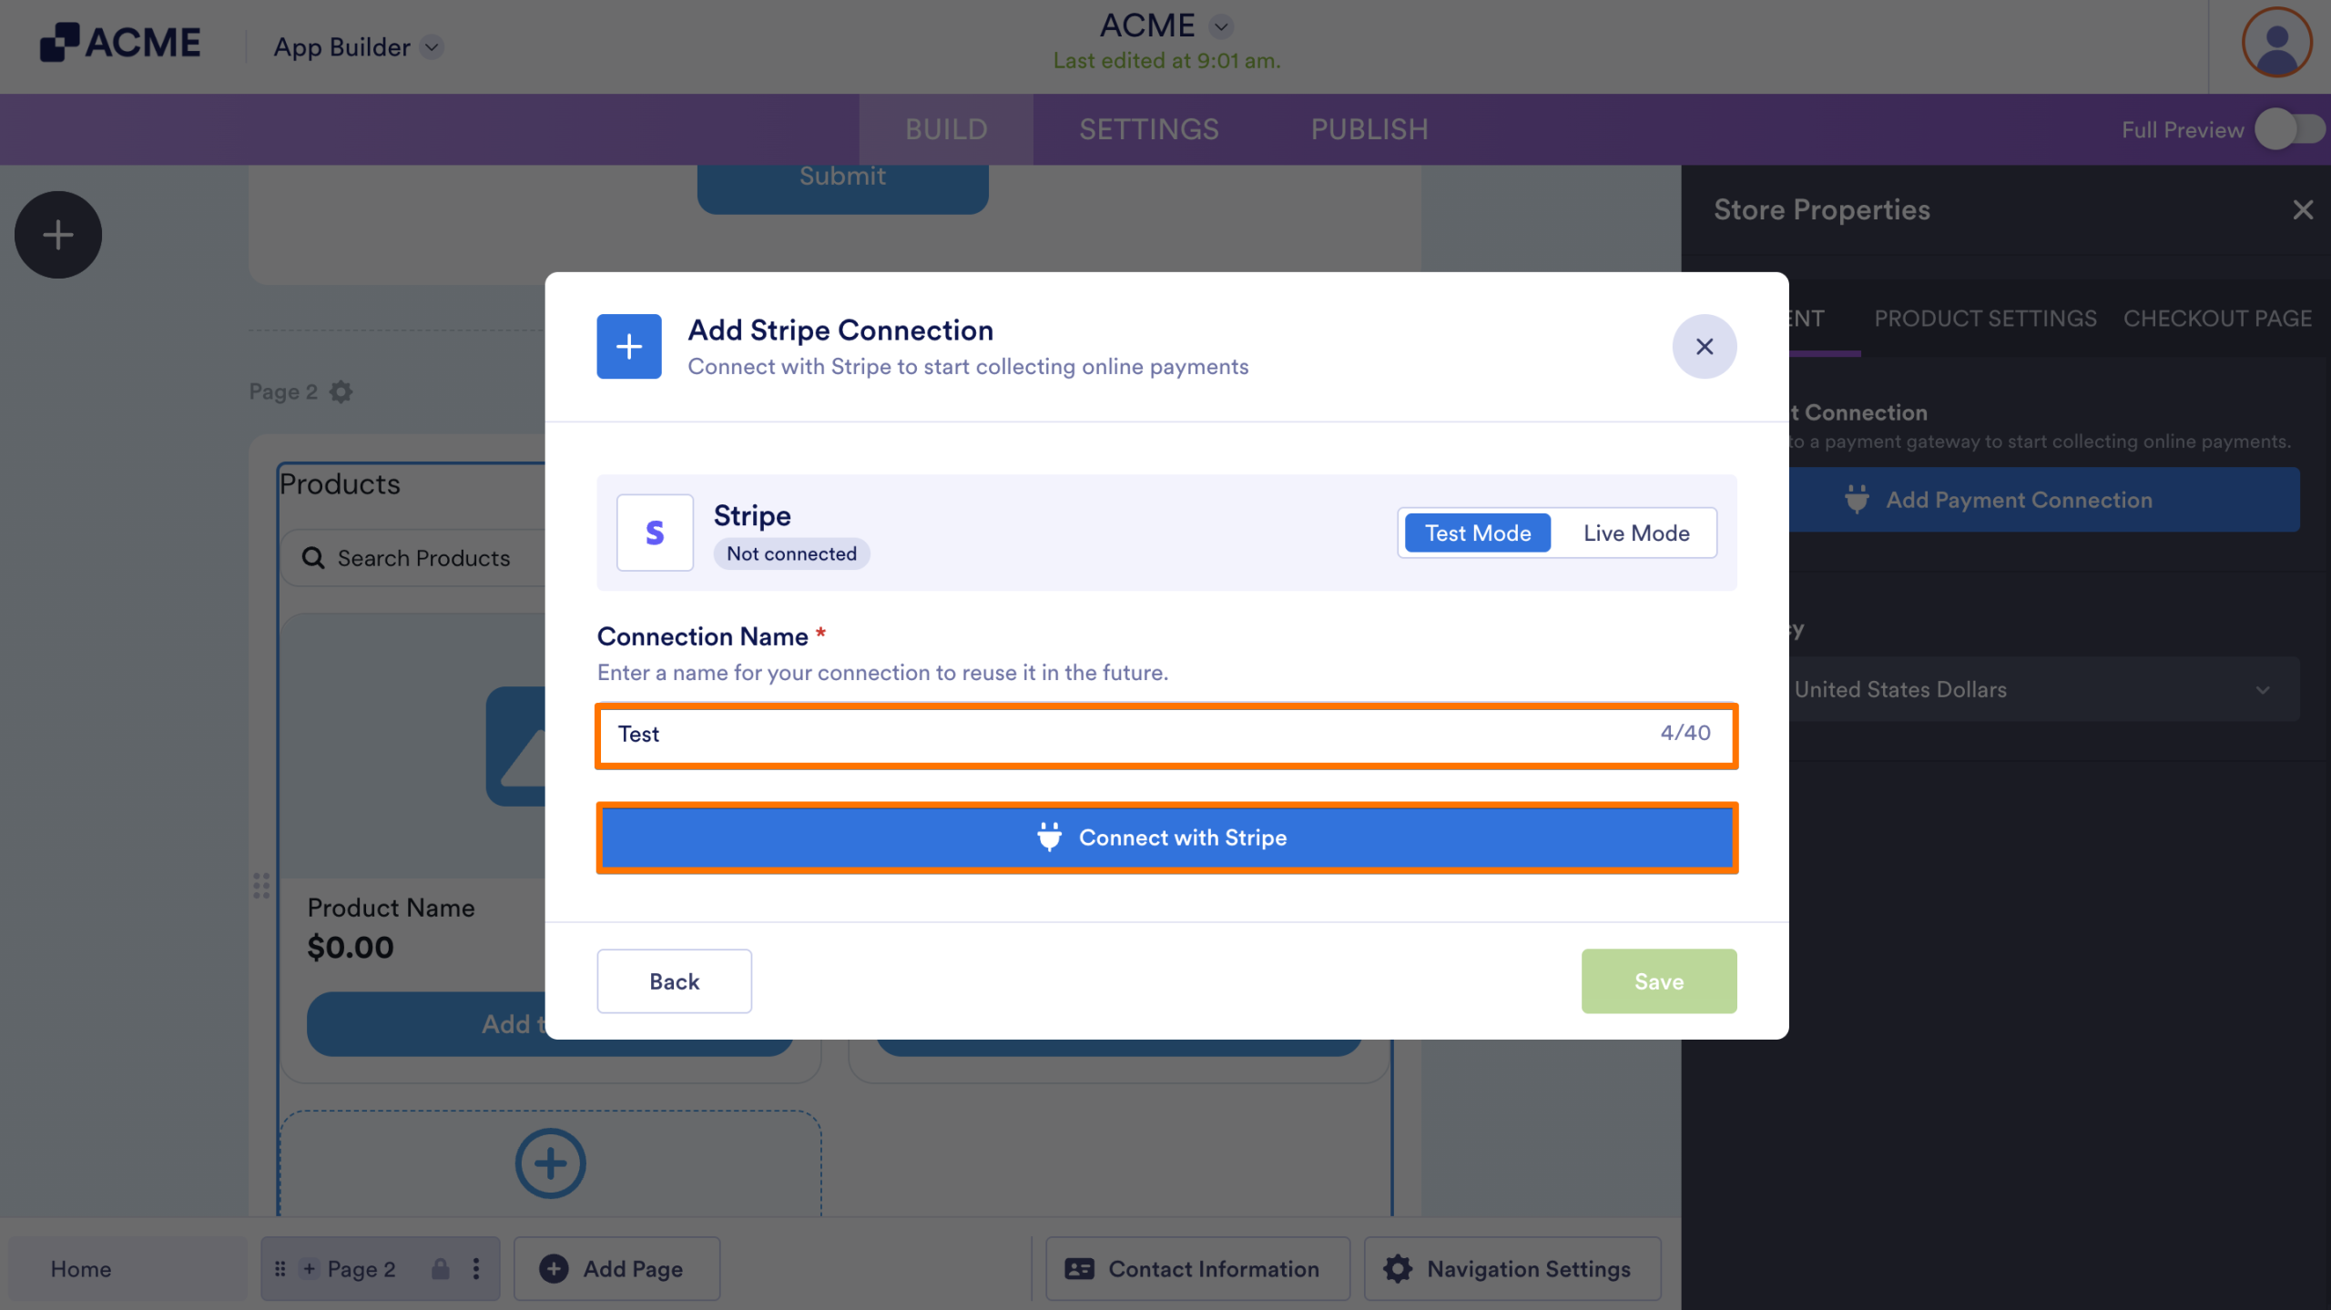Open Contact Information

coord(1197,1269)
